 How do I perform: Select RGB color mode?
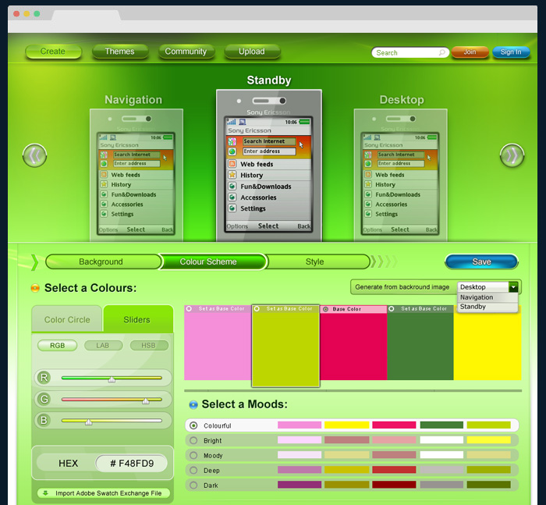pos(58,345)
